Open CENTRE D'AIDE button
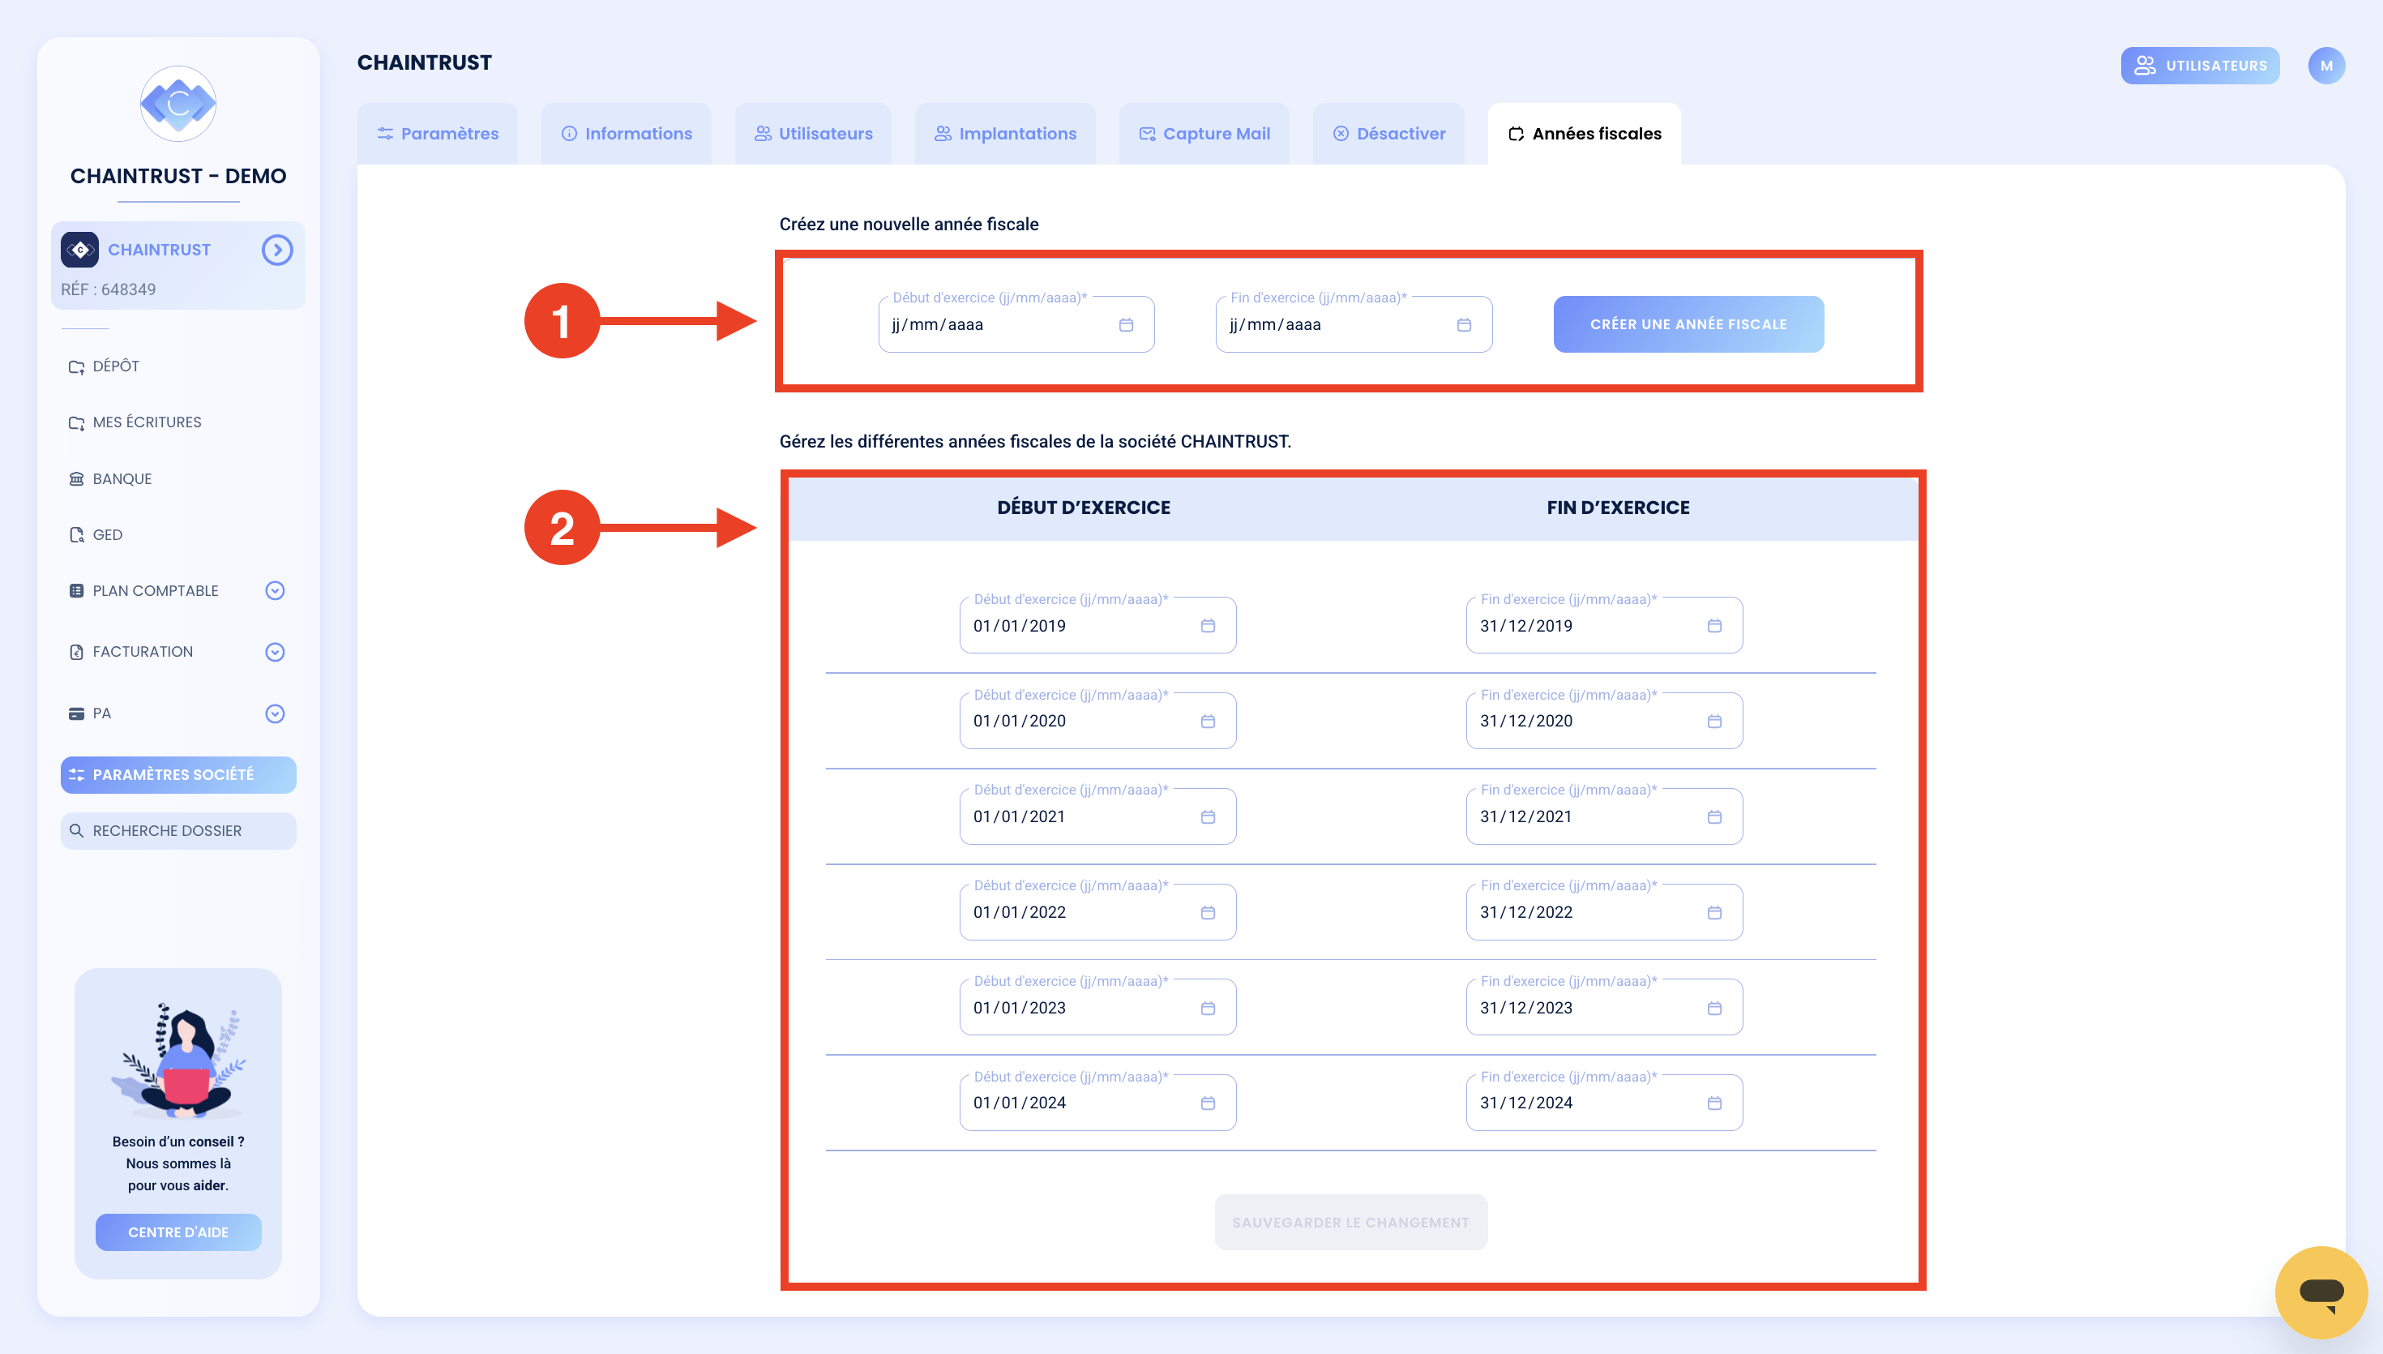Image resolution: width=2383 pixels, height=1354 pixels. coord(178,1232)
